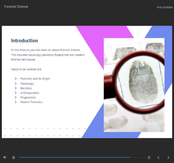Viewport: 174px width, 163px height.
Task: Go to the previous slide arrow
Action: pos(159,158)
